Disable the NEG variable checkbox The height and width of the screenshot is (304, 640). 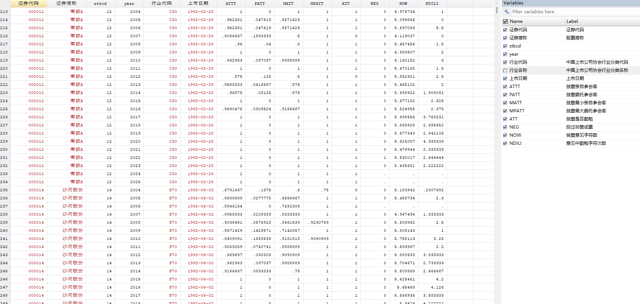pyautogui.click(x=505, y=127)
